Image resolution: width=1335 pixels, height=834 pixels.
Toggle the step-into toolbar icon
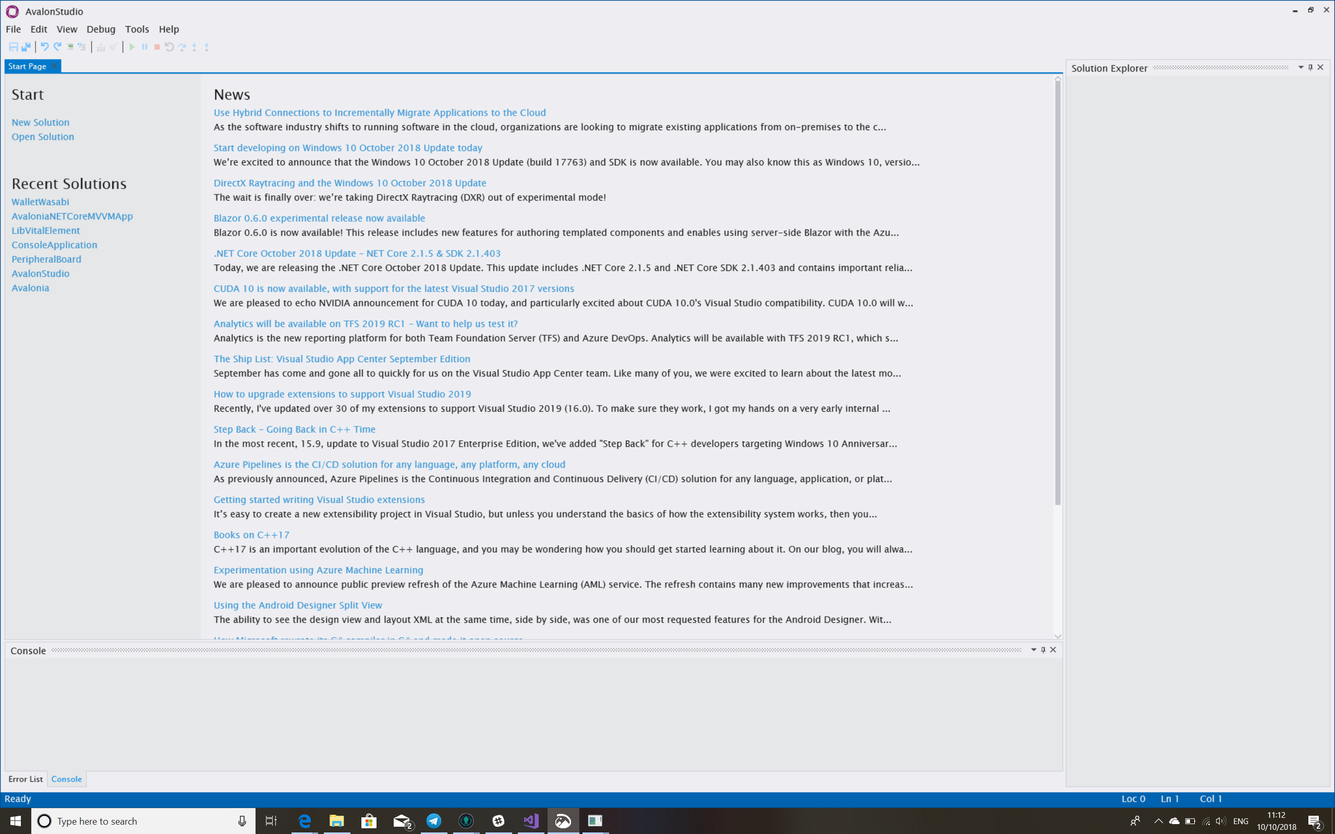(194, 47)
